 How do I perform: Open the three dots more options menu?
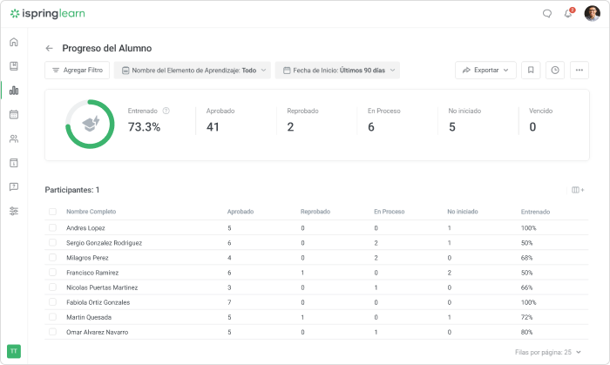(579, 70)
